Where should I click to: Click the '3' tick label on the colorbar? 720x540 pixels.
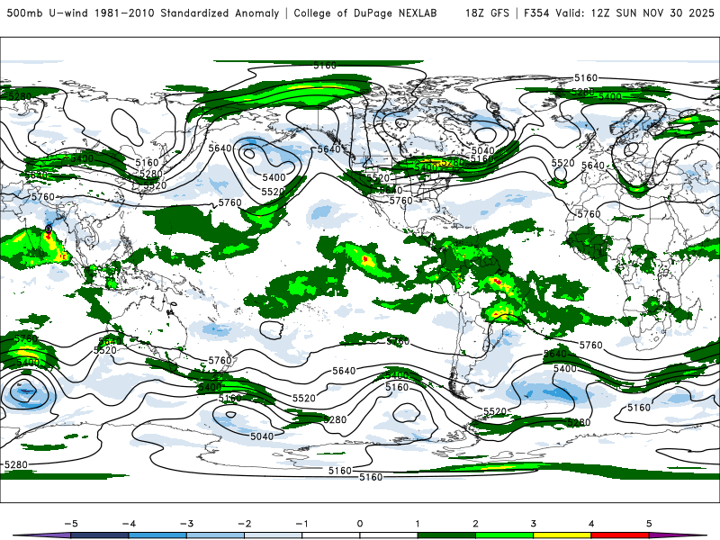[x=534, y=524]
